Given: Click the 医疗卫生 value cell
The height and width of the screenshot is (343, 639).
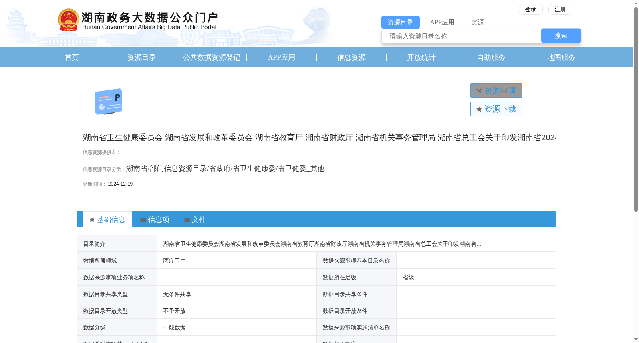Looking at the screenshot, I should pyautogui.click(x=237, y=261).
